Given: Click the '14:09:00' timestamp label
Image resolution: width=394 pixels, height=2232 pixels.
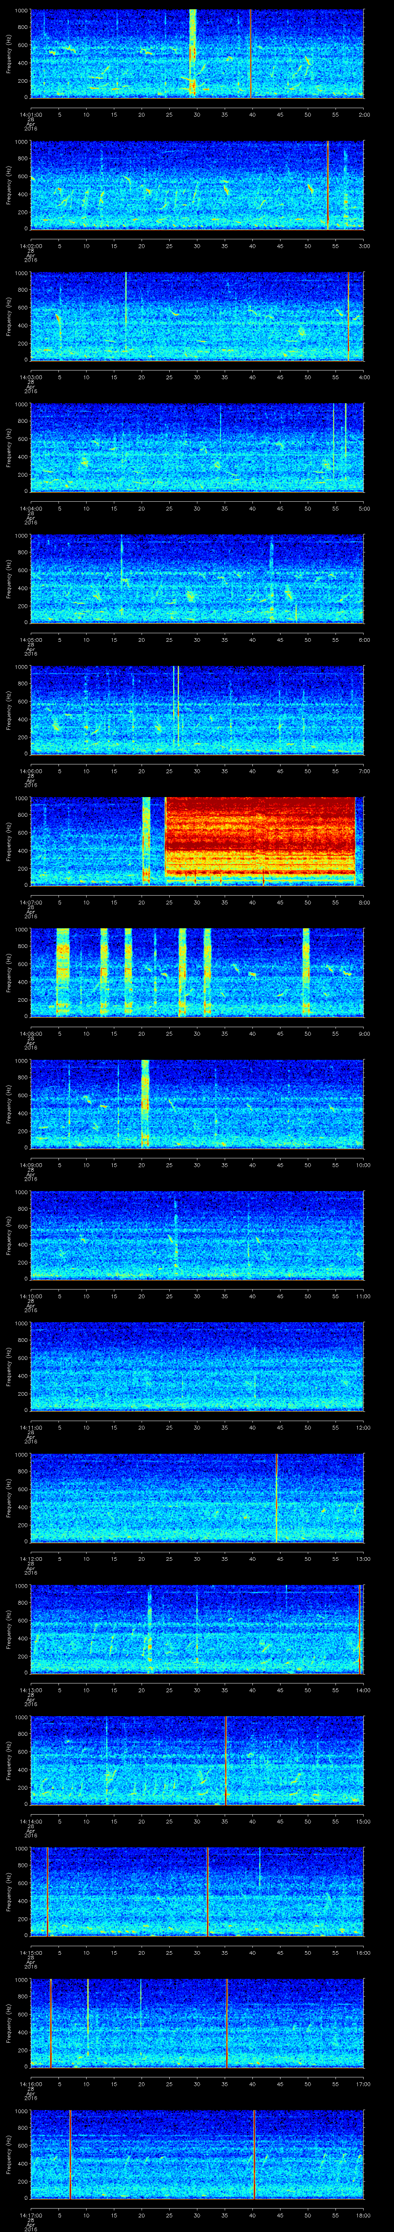Looking at the screenshot, I should [x=30, y=1164].
